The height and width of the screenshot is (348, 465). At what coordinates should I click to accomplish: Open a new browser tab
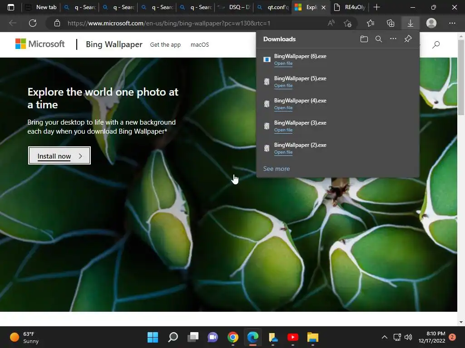(x=376, y=7)
